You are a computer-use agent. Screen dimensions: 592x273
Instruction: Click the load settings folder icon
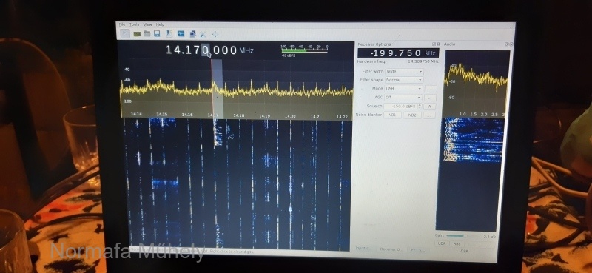point(147,33)
